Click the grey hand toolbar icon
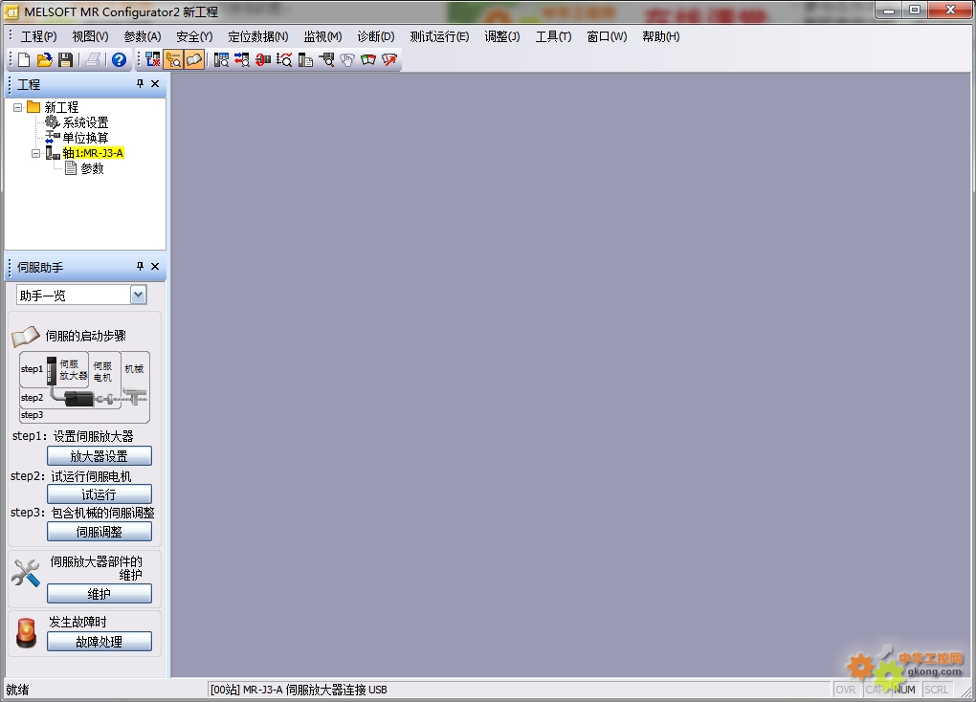 click(x=347, y=59)
